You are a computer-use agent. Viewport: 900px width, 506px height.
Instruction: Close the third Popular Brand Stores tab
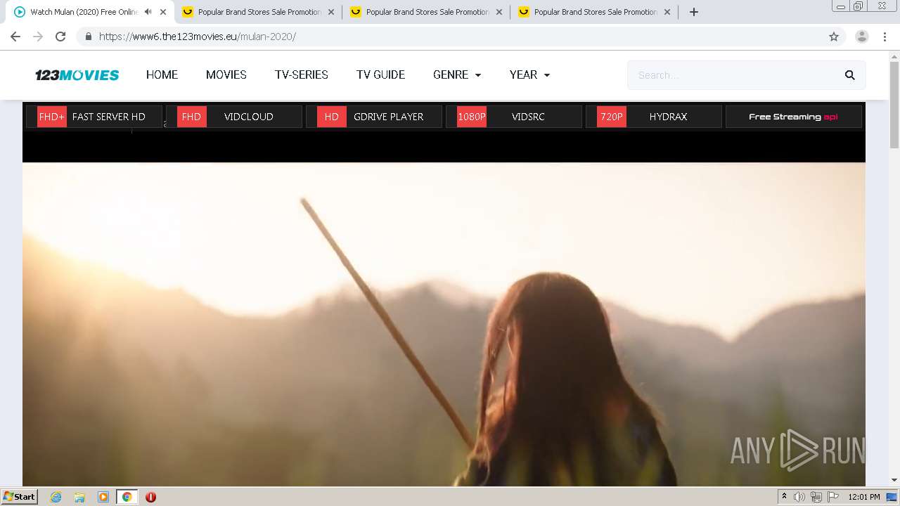pos(667,12)
